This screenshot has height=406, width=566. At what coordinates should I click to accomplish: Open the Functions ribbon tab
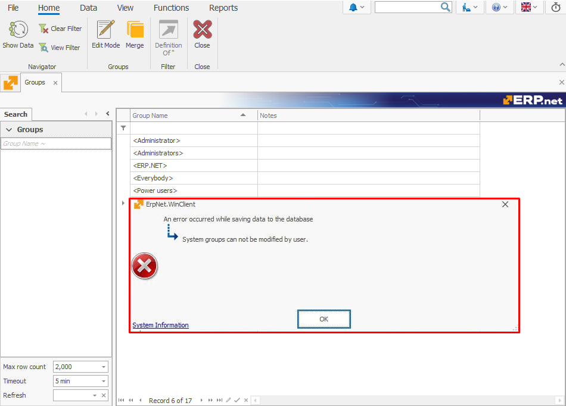171,8
